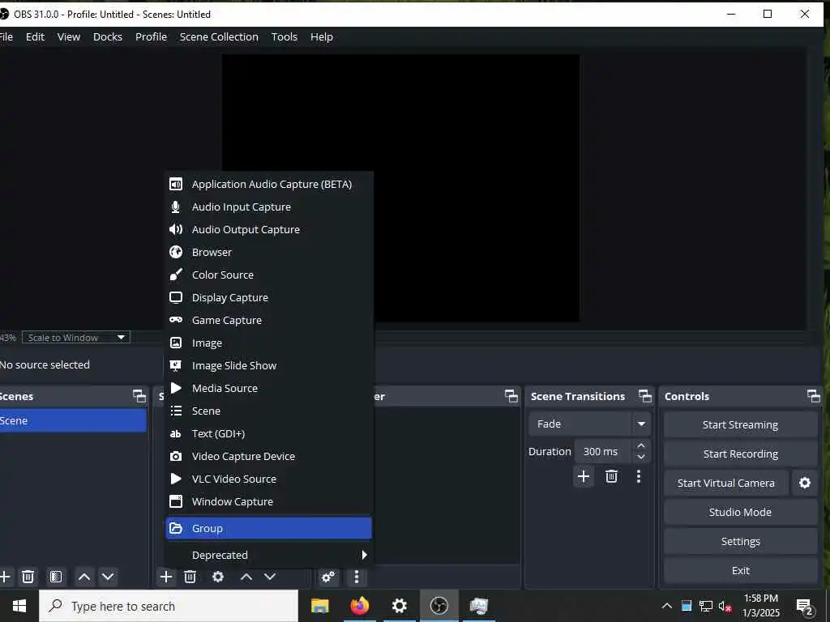This screenshot has width=830, height=622.
Task: Open transition properties three-dot menu
Action: point(639,476)
